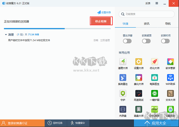Switch to the 导航 tab

[x=168, y=24]
